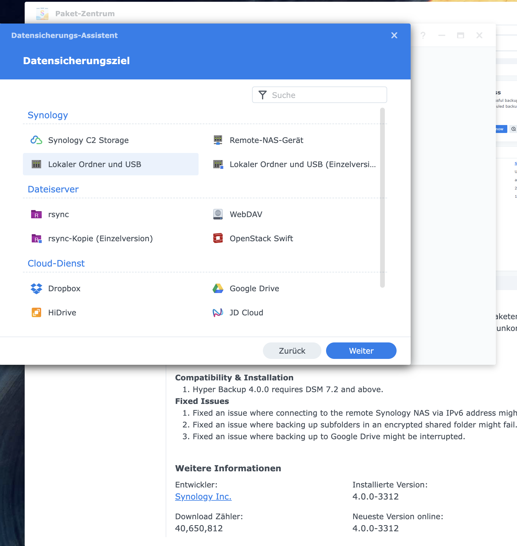Select the WebDAV drive icon
Screen dimensions: 517x546
pos(218,214)
